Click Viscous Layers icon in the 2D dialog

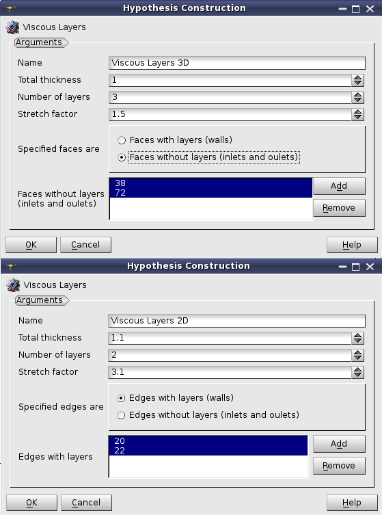click(x=13, y=285)
